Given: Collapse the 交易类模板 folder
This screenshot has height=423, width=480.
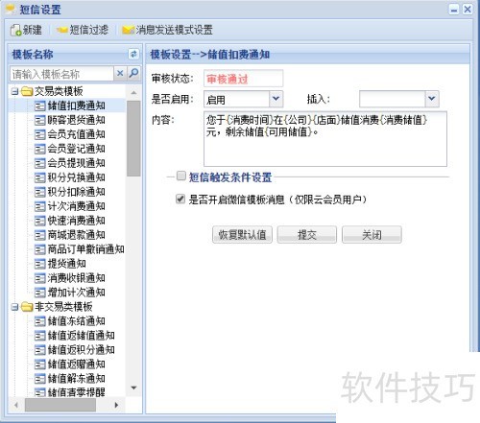Looking at the screenshot, I should (x=14, y=92).
